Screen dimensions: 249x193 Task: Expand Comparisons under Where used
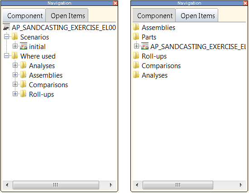15,84
